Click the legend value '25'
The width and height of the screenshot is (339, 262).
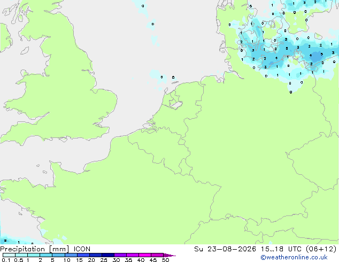tap(104, 260)
